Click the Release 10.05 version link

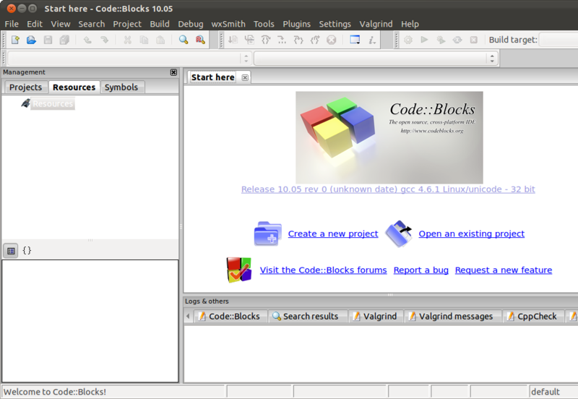click(x=388, y=189)
